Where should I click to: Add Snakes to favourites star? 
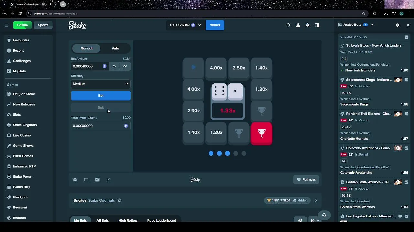(120, 200)
